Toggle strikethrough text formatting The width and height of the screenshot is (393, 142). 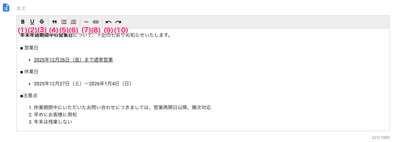coord(42,22)
